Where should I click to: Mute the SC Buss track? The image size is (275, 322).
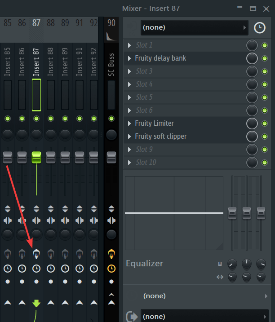coord(111,119)
